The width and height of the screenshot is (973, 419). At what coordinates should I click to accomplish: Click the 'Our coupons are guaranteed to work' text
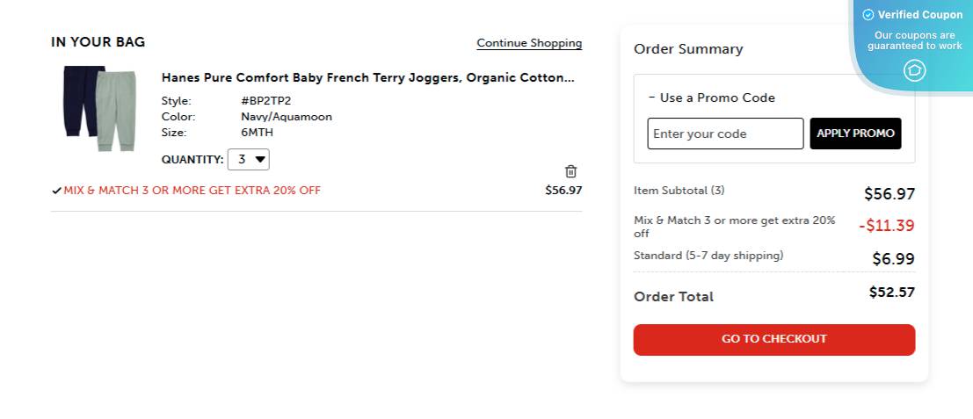[914, 40]
